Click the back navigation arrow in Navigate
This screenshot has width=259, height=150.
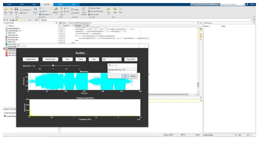(x=40, y=8)
